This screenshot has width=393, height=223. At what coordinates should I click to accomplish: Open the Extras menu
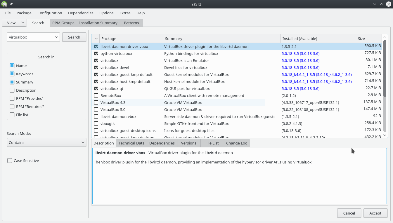pos(125,13)
